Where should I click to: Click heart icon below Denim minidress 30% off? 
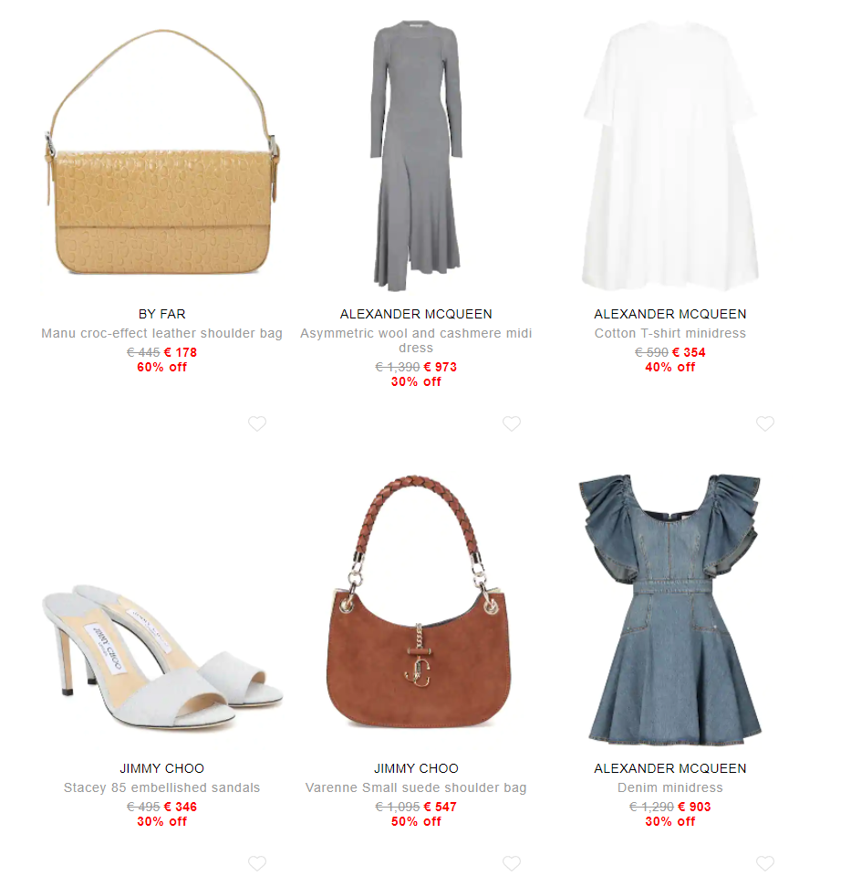click(765, 863)
